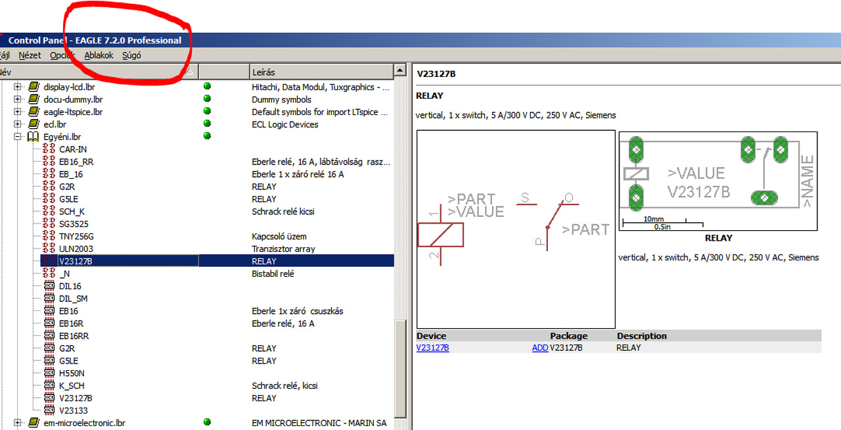Toggle in-use green dot for Egyéni.lbr
The width and height of the screenshot is (841, 430).
(207, 136)
